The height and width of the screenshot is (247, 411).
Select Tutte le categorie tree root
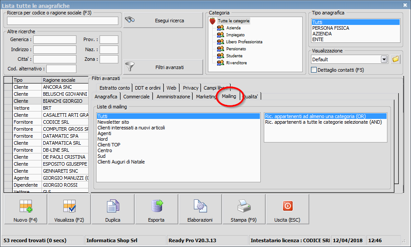tap(234, 21)
